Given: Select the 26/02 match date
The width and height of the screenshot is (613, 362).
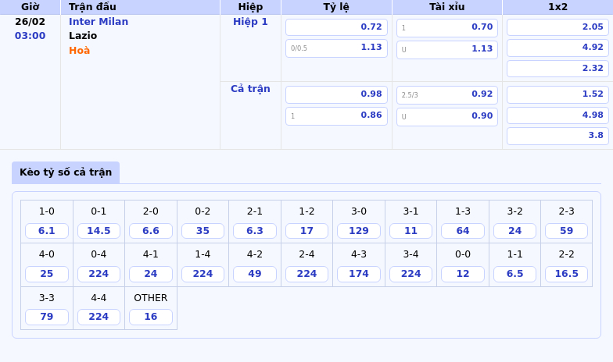Looking at the screenshot, I should (x=30, y=22).
